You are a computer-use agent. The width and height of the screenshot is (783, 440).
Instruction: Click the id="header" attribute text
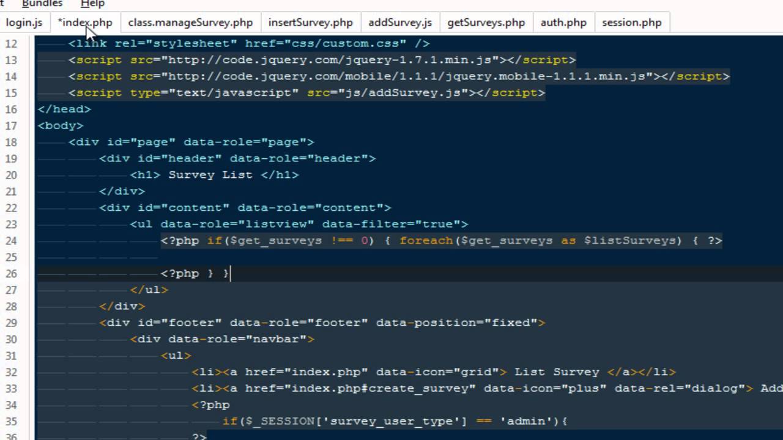coord(180,159)
